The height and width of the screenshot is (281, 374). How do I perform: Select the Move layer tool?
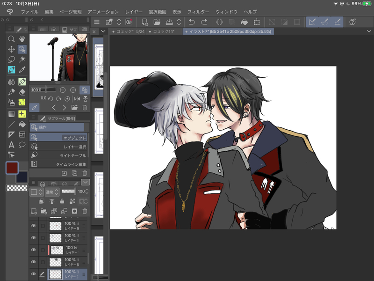pos(11,49)
